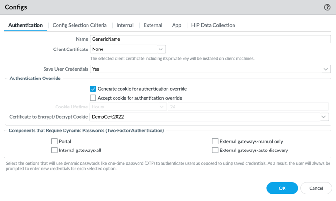
Task: Switch to the Config Selection Criteria tab
Action: click(80, 25)
